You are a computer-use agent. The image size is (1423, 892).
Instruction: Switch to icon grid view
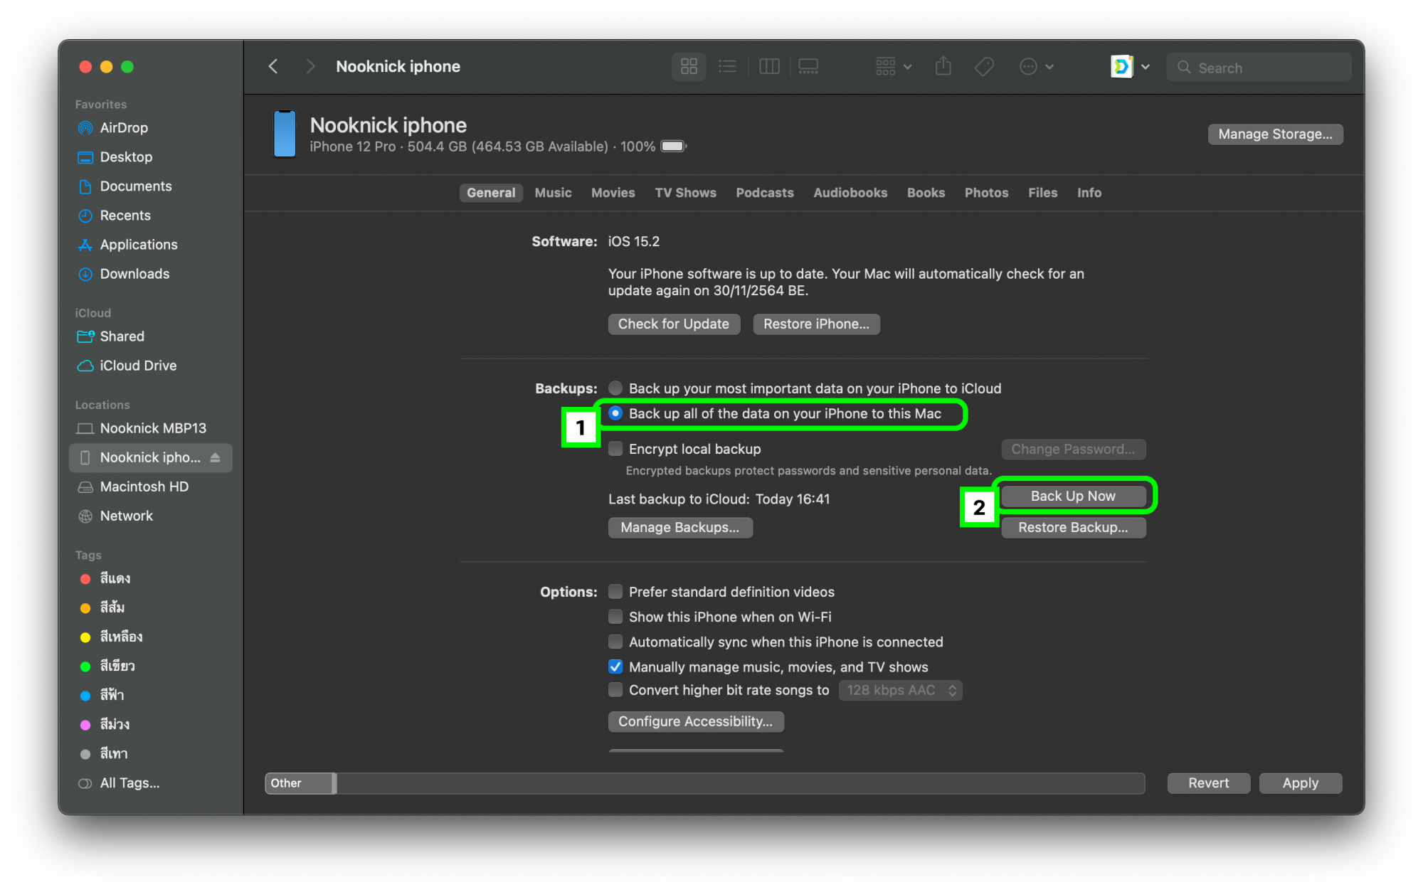688,67
